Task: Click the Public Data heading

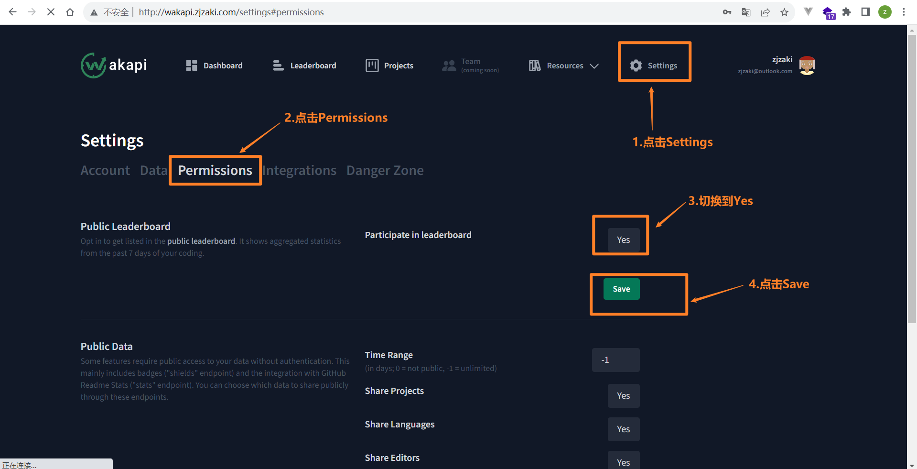Action: pos(107,347)
